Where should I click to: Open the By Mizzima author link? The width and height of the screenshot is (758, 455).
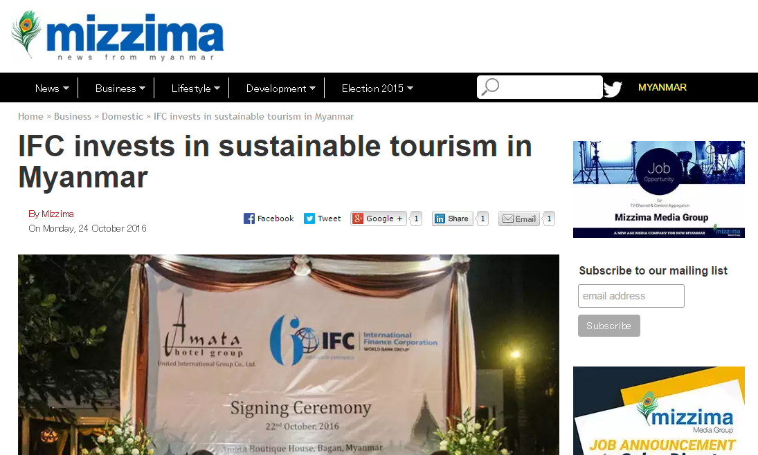point(51,214)
